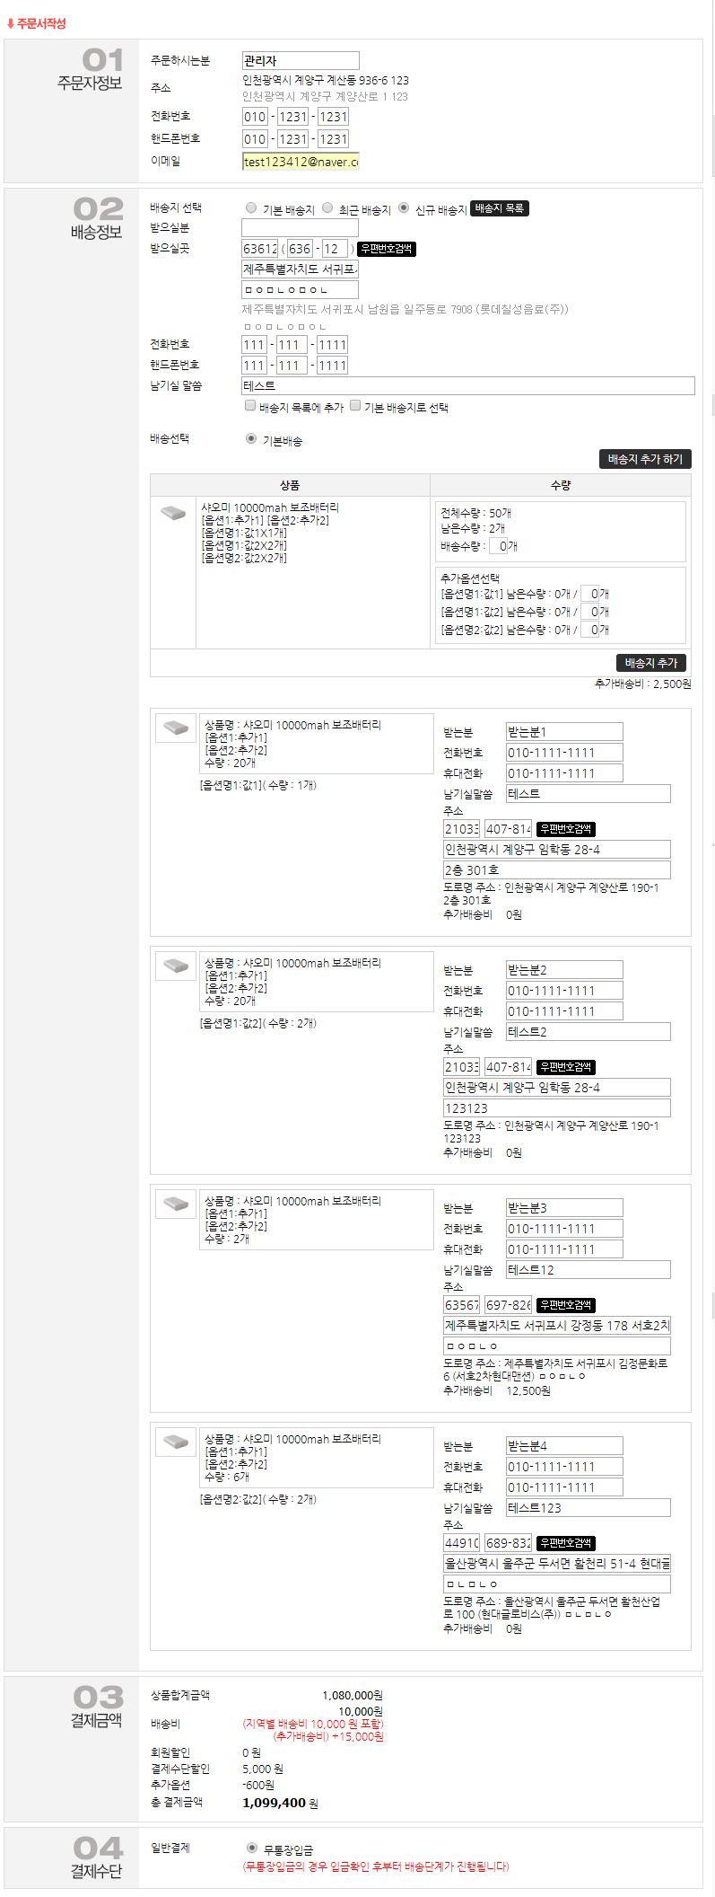The height and width of the screenshot is (1897, 715).
Task: Click the 남기실 말씀 field containing 테스트
Action: click(x=467, y=385)
